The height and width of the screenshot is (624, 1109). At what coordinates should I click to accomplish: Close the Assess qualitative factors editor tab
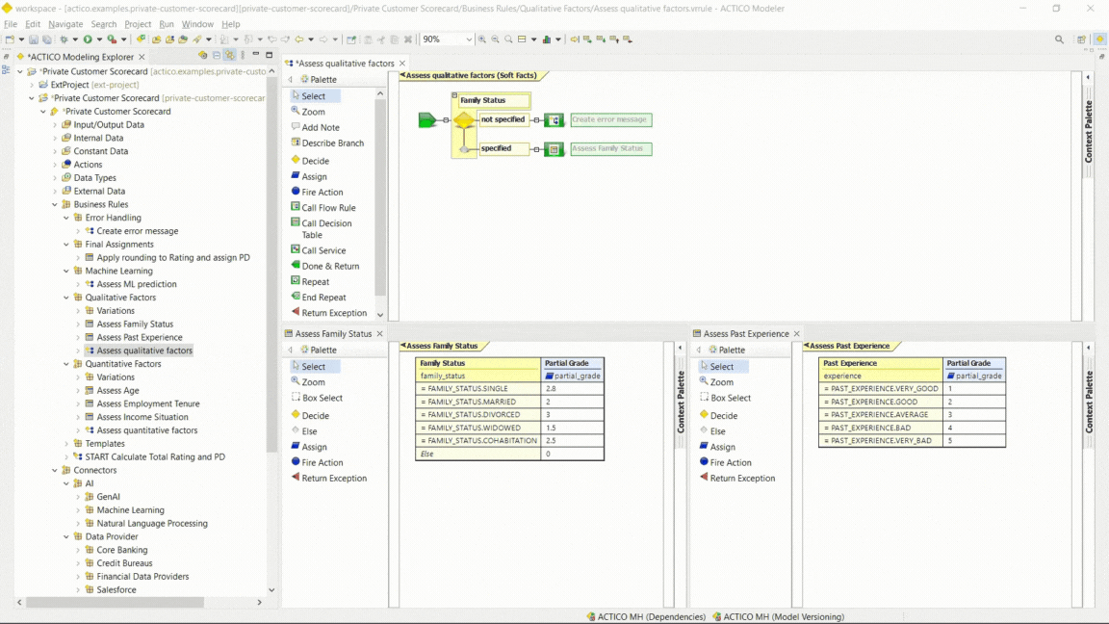click(402, 64)
